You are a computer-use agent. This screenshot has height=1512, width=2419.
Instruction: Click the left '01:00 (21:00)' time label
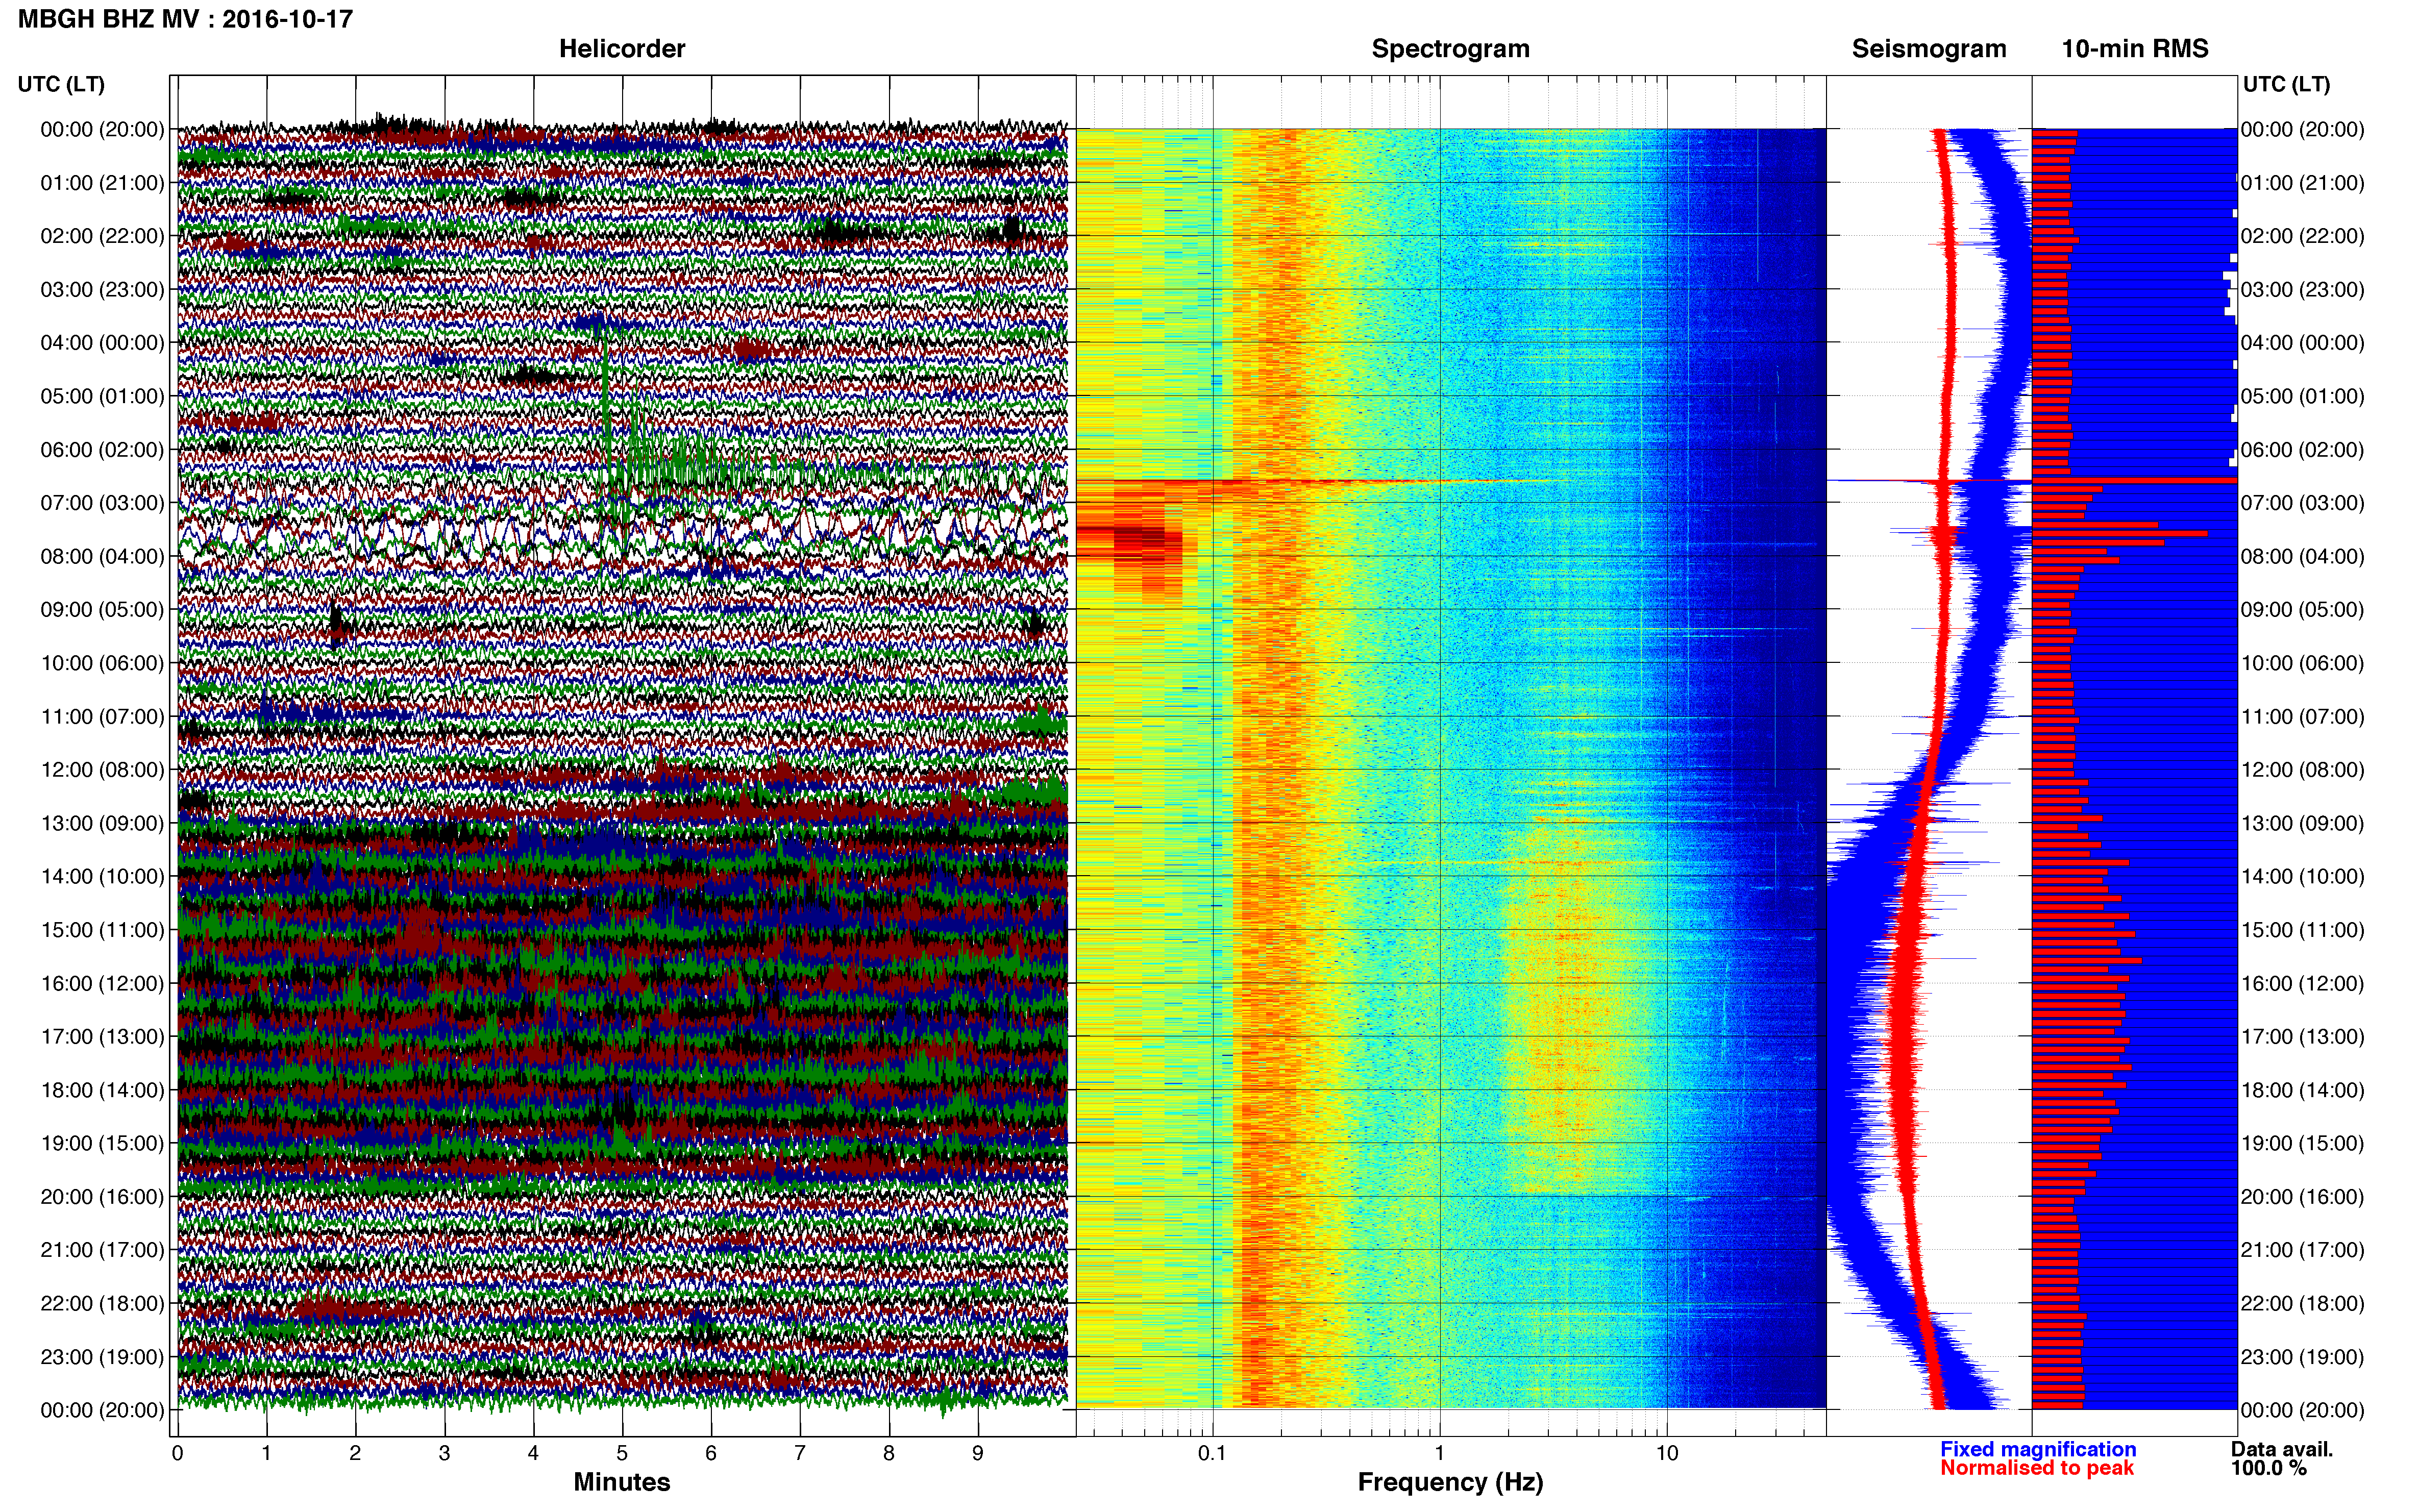tap(102, 183)
